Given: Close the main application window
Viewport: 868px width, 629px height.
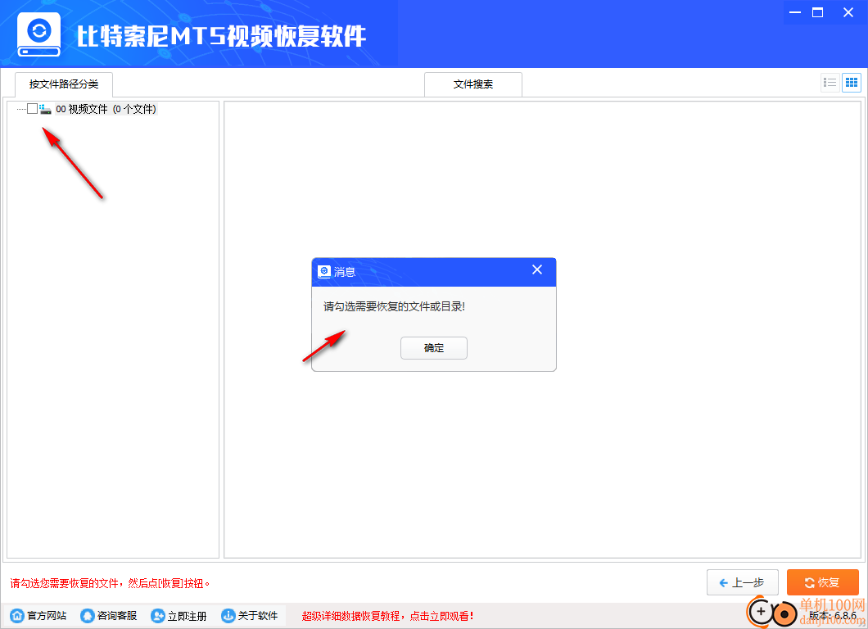Looking at the screenshot, I should tap(848, 12).
